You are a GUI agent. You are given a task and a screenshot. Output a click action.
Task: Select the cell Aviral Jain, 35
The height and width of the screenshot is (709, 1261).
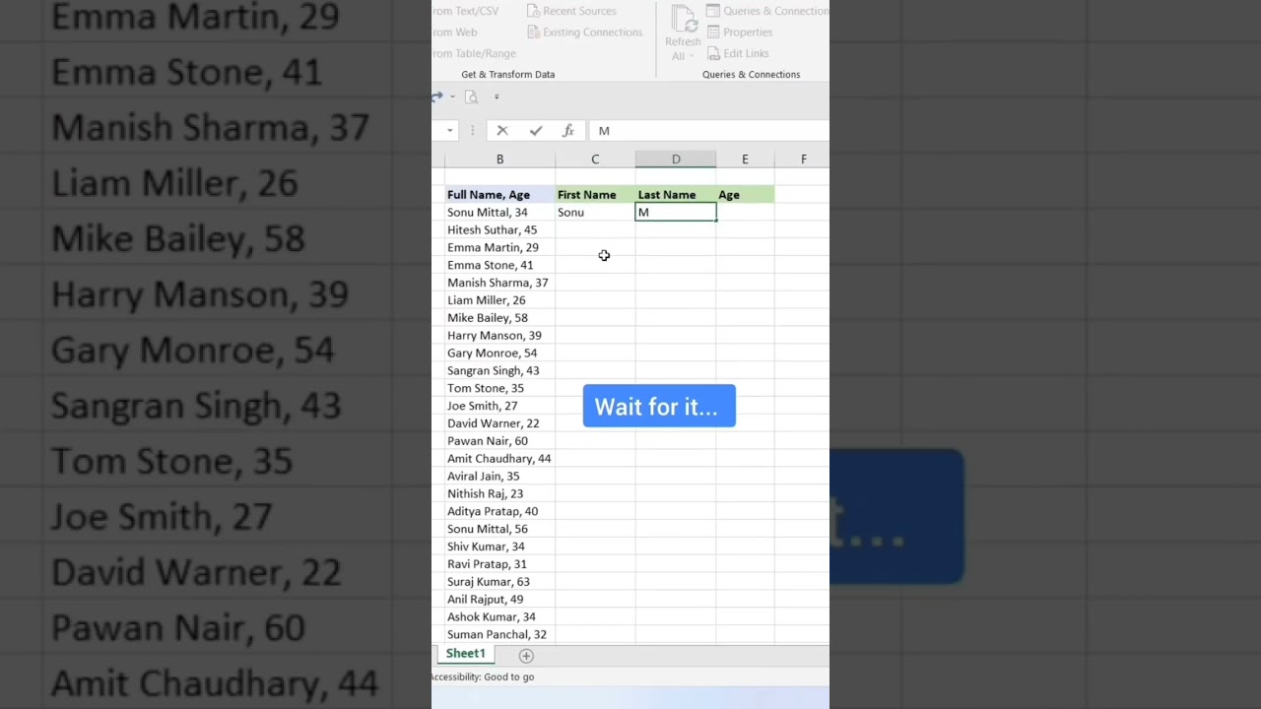[499, 477]
